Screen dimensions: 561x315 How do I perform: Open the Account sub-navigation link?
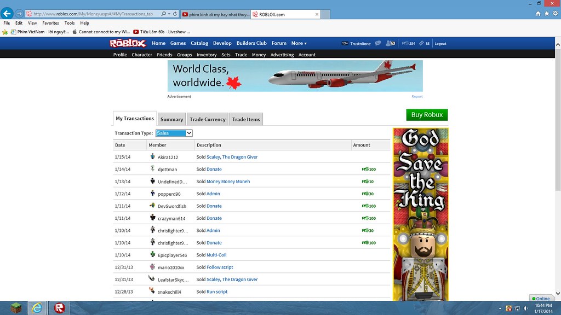pyautogui.click(x=307, y=55)
